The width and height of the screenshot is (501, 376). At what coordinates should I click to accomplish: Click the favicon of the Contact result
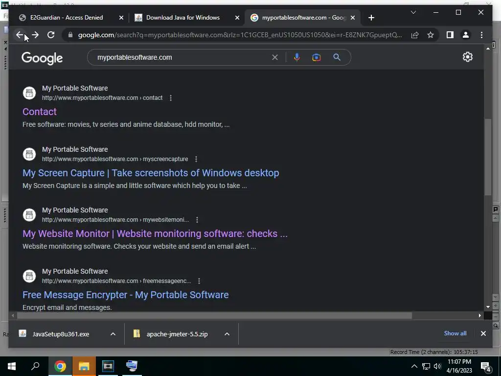pyautogui.click(x=29, y=93)
